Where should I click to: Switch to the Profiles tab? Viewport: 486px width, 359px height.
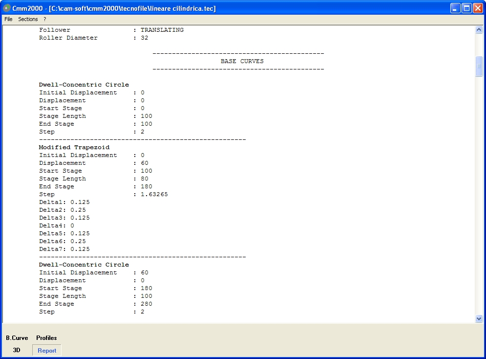(x=46, y=338)
